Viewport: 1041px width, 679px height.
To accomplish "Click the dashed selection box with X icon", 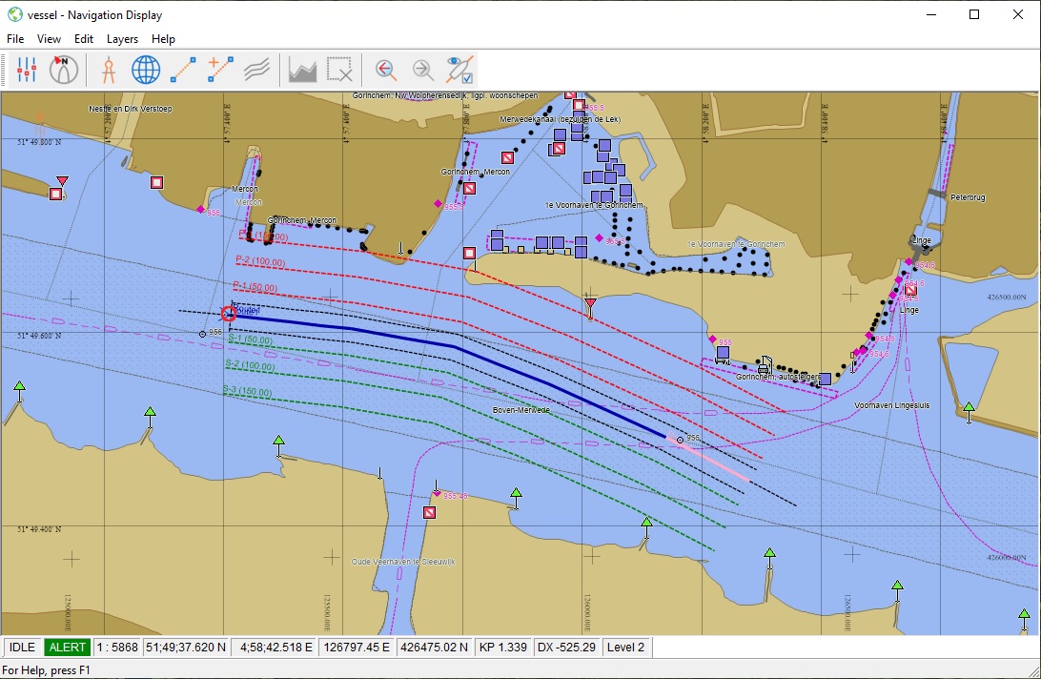I will click(339, 70).
